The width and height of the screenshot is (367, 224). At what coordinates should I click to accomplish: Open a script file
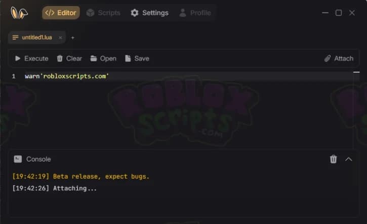[103, 59]
